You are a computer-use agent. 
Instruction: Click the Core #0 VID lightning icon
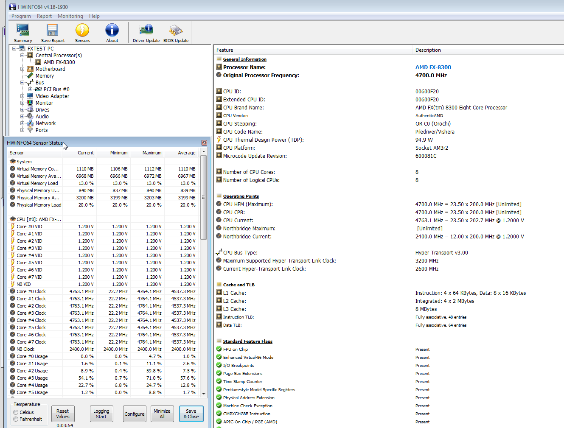click(13, 227)
